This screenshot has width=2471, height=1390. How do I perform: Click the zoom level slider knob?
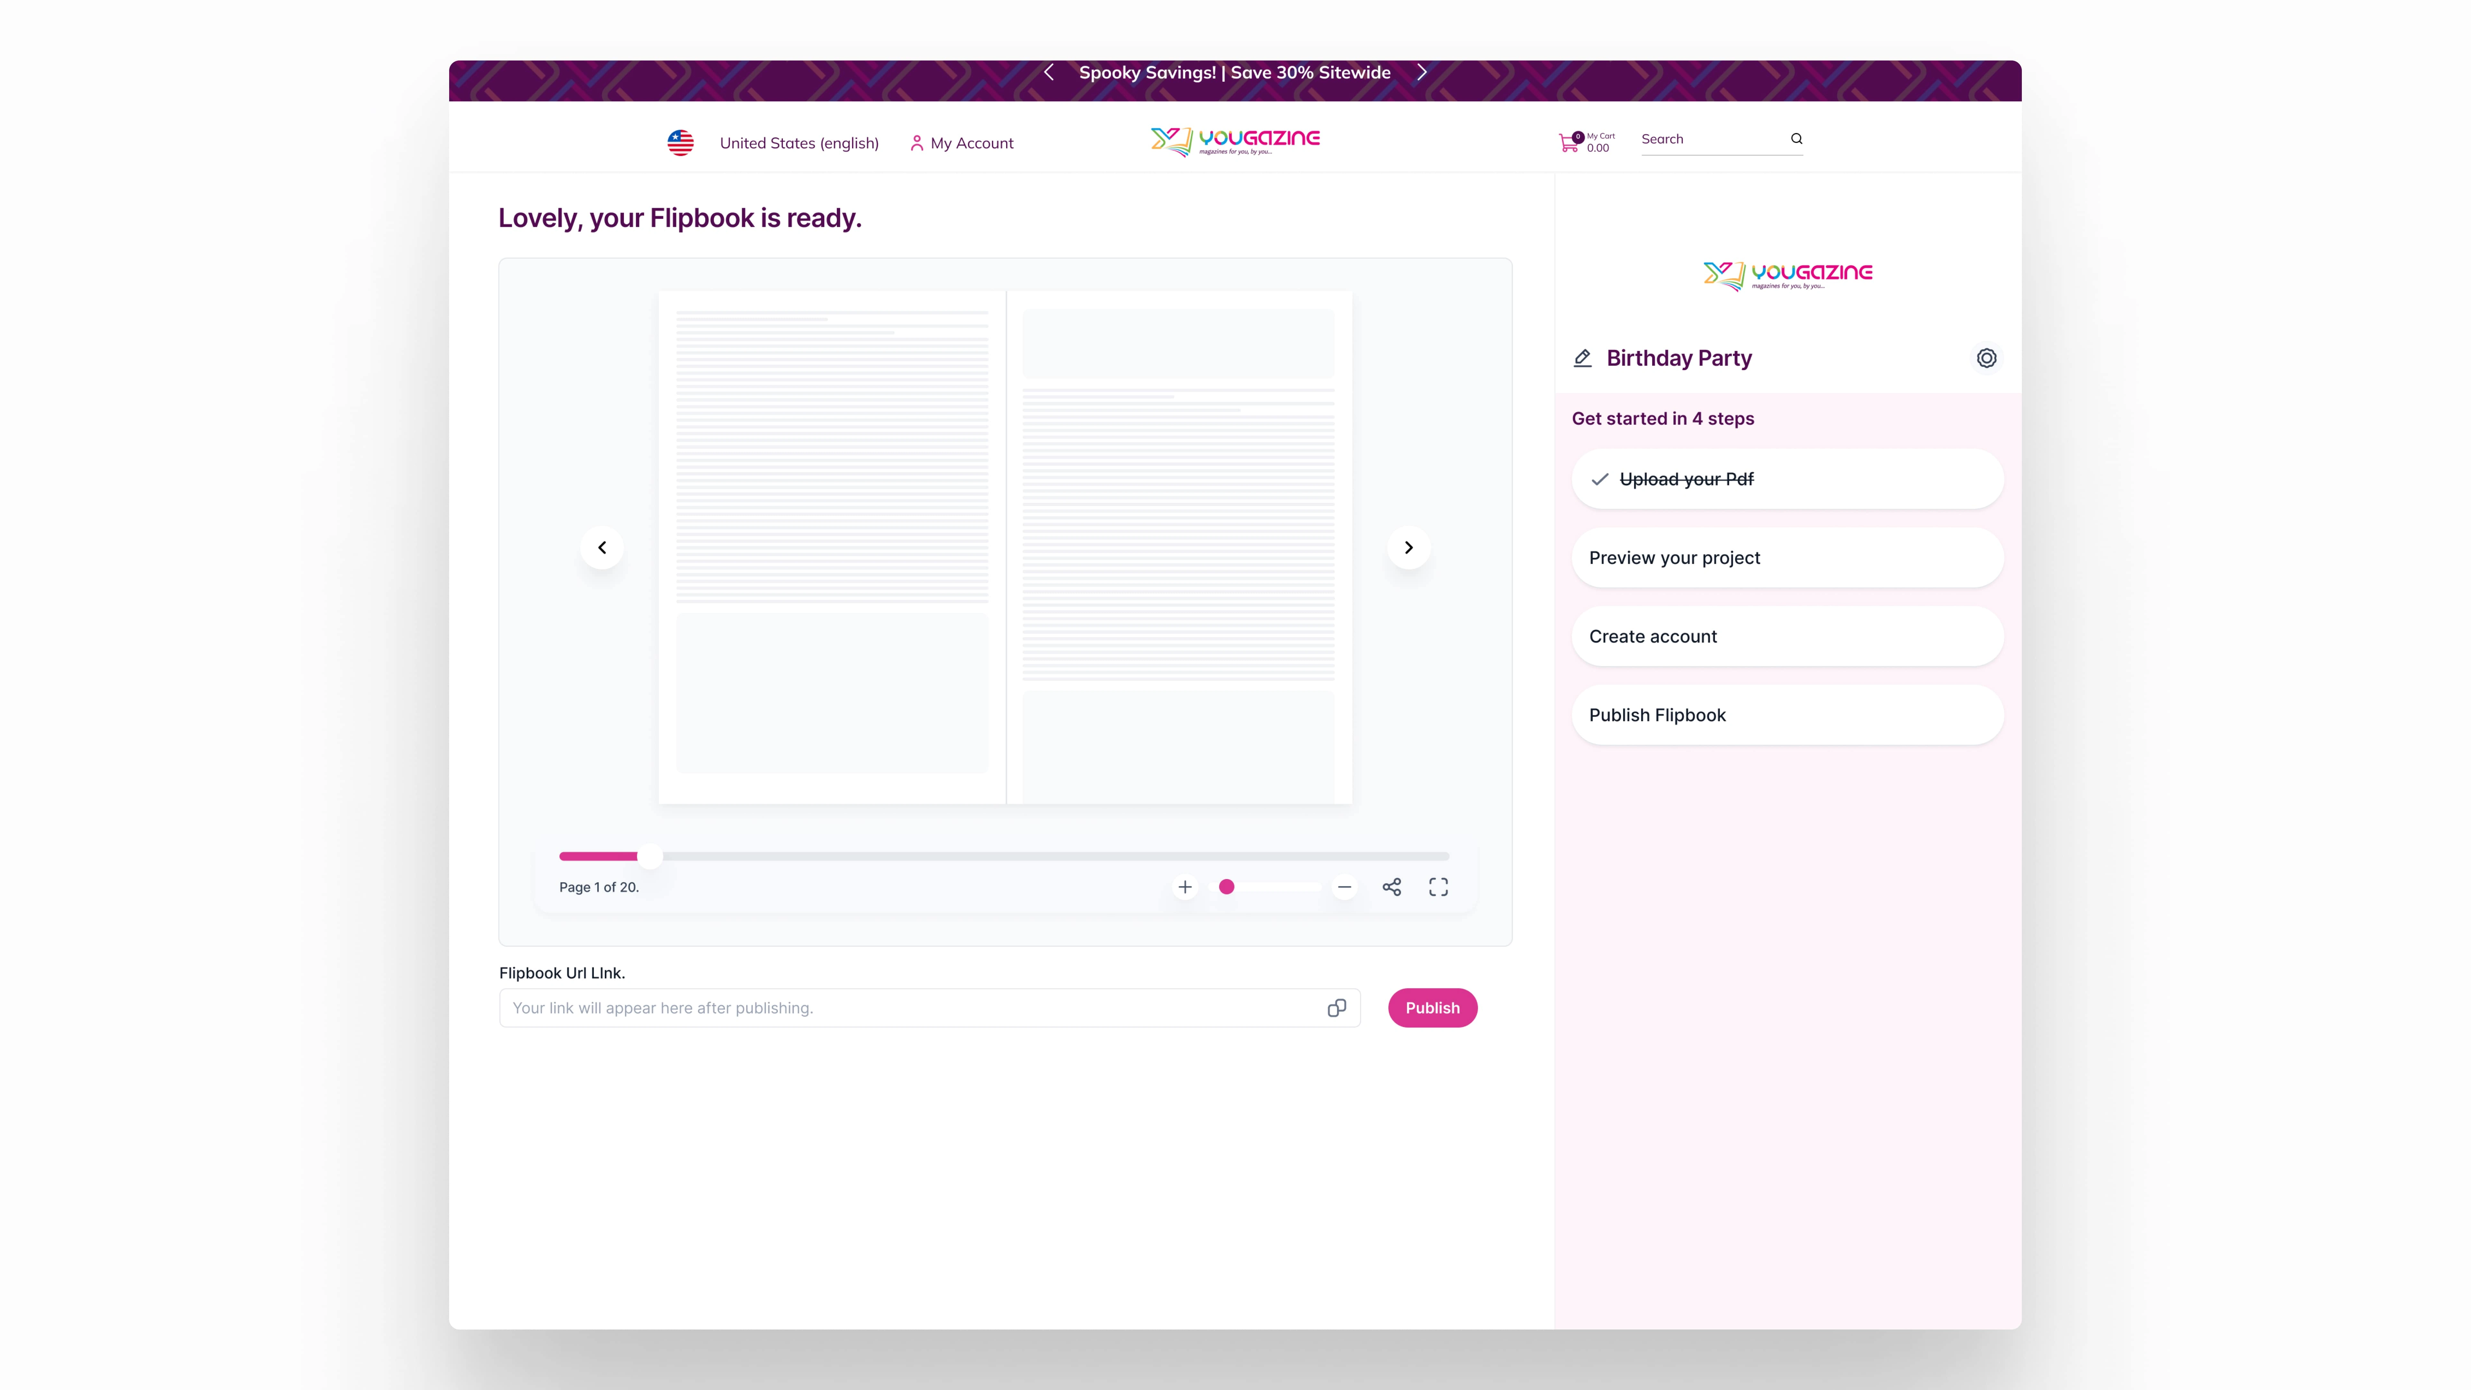[x=1227, y=887]
